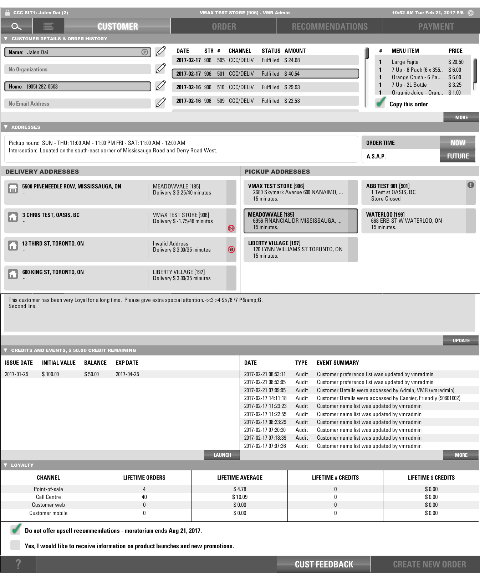Select pickup LIBERTY VILLAGE [197]
Viewport: 480px width, 581px height.
[x=301, y=249]
